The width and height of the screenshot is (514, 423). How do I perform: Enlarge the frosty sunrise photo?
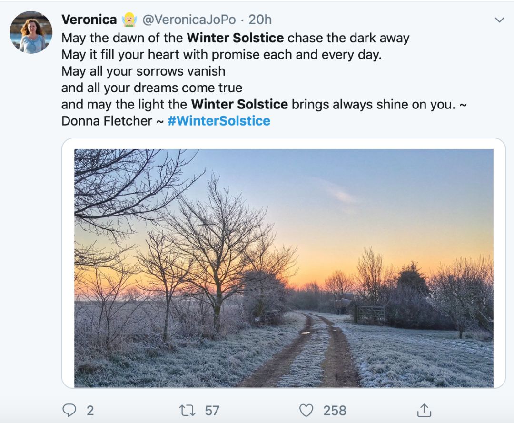click(x=284, y=268)
